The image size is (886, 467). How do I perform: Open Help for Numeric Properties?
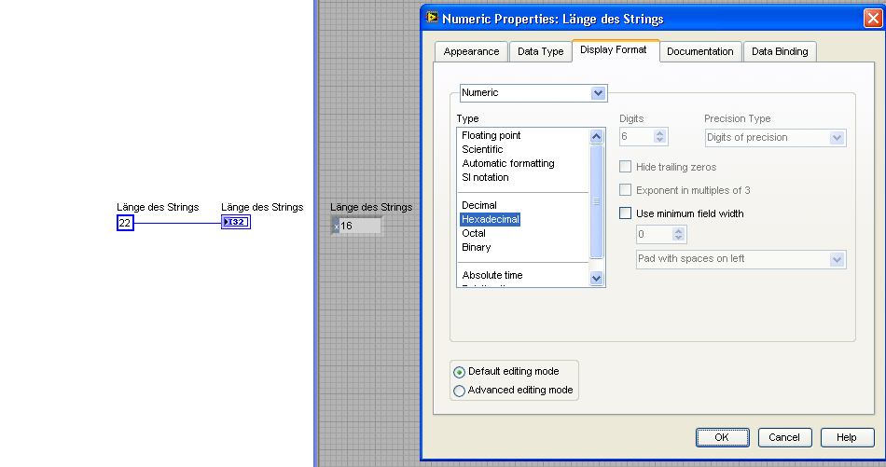pos(847,437)
